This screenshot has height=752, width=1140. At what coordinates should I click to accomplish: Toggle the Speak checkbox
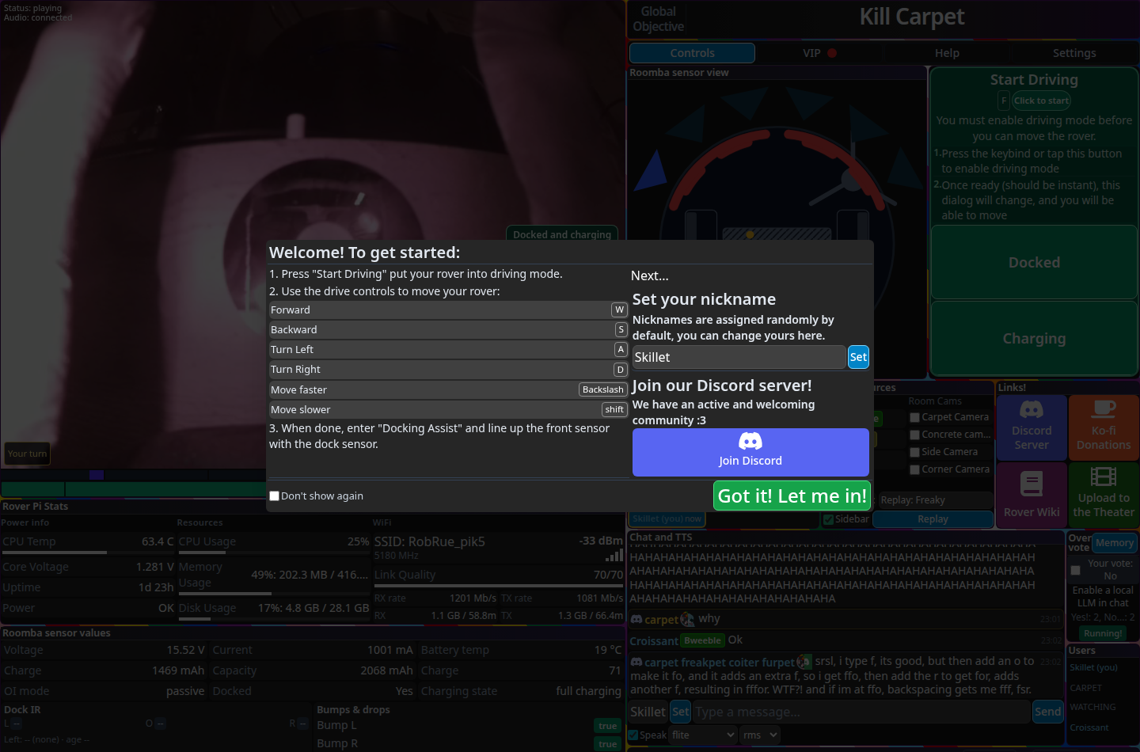coord(633,735)
